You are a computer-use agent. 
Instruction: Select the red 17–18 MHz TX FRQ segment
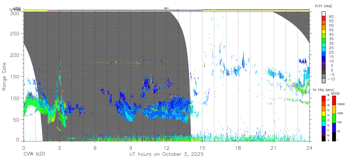click(x=323, y=98)
